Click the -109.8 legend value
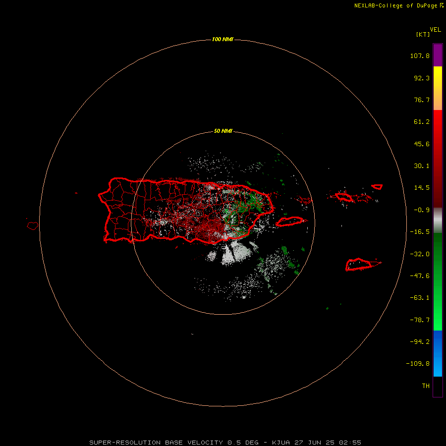446x446 pixels. point(418,364)
